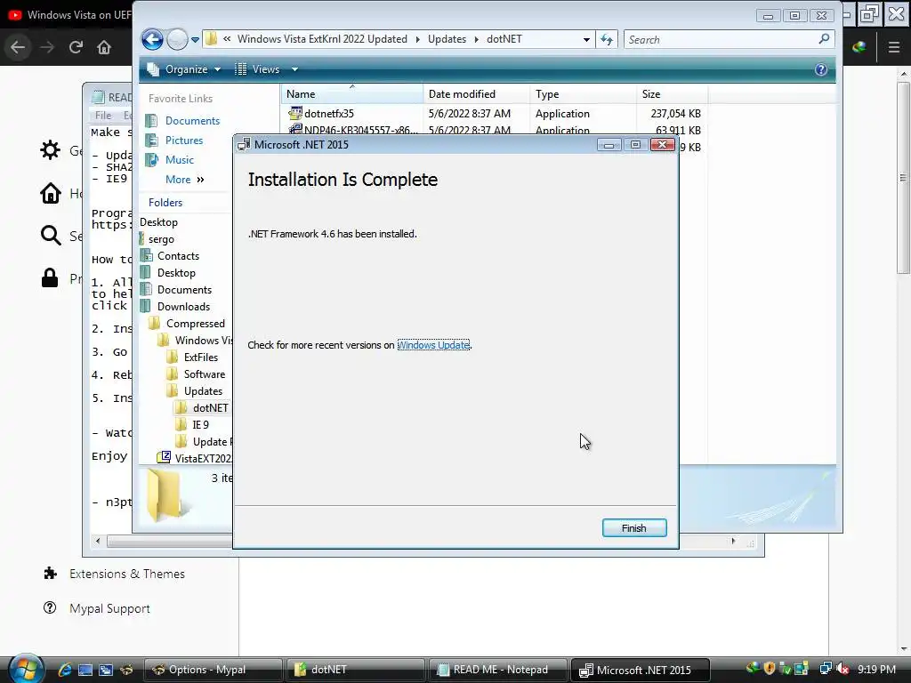The height and width of the screenshot is (683, 911).
Task: Click the Explorer help question mark icon
Action: coord(821,69)
